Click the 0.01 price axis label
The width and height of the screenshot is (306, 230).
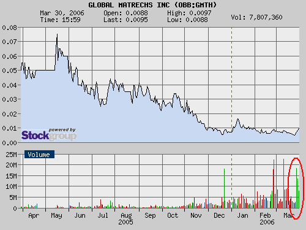click(9, 128)
